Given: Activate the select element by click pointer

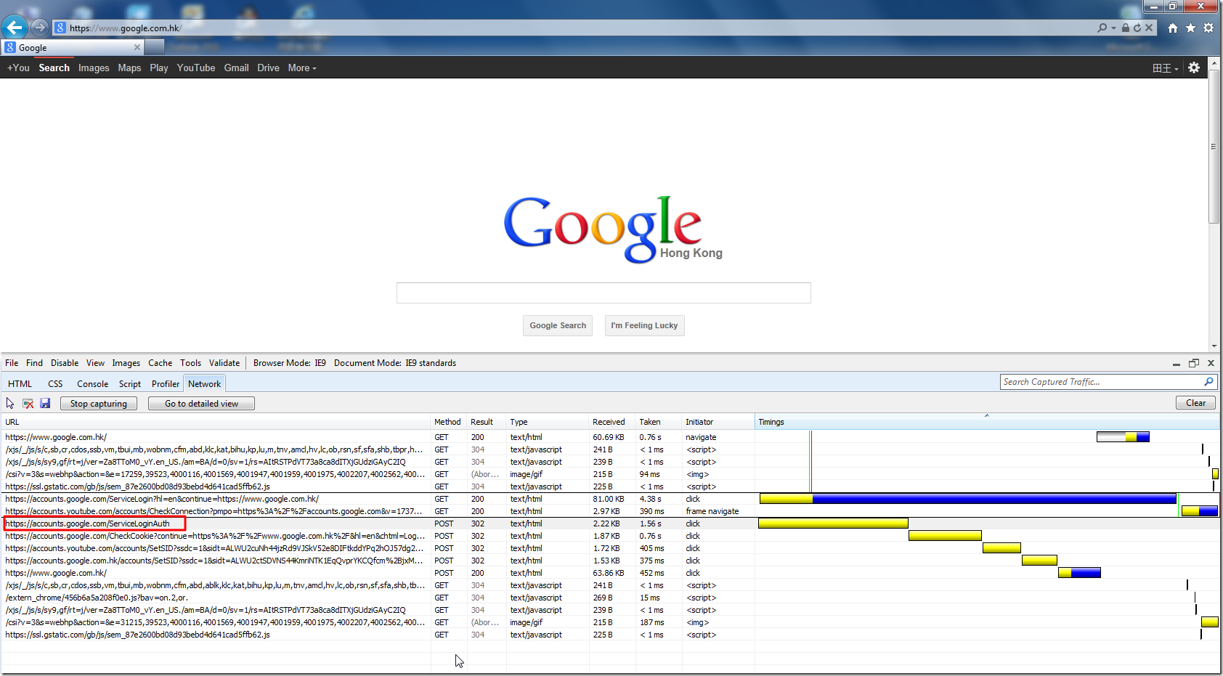Looking at the screenshot, I should click(x=10, y=403).
